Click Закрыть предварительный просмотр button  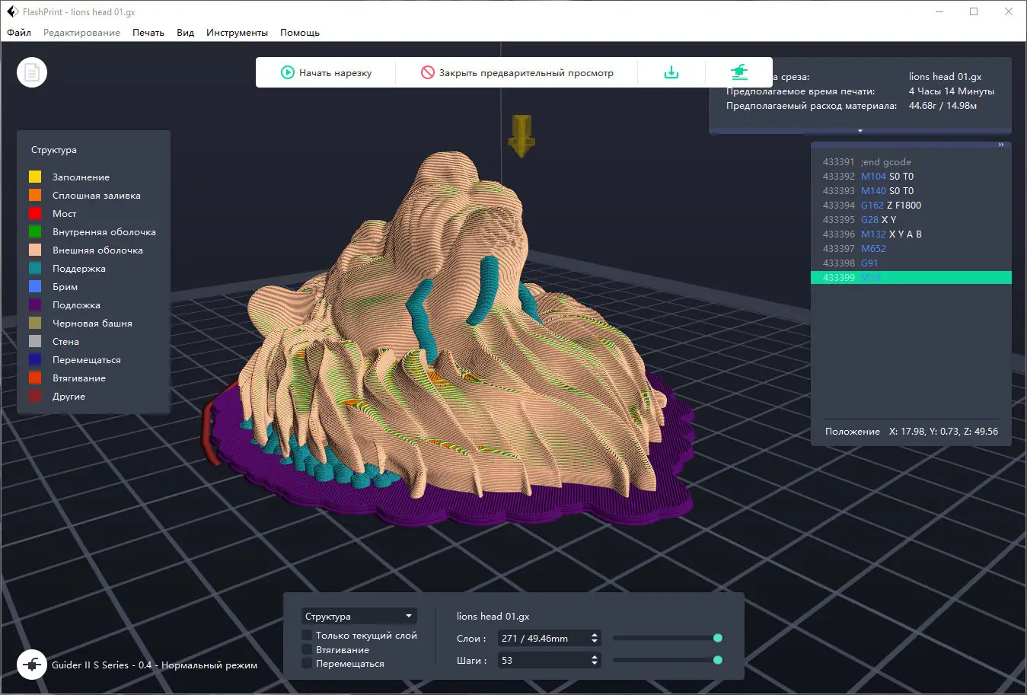(x=518, y=73)
